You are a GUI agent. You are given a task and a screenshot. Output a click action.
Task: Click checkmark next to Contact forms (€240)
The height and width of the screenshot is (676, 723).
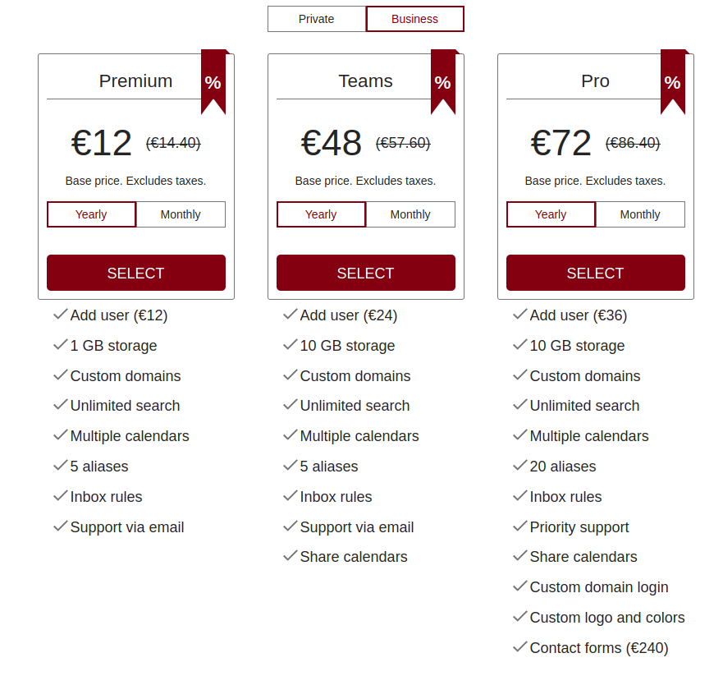click(520, 647)
